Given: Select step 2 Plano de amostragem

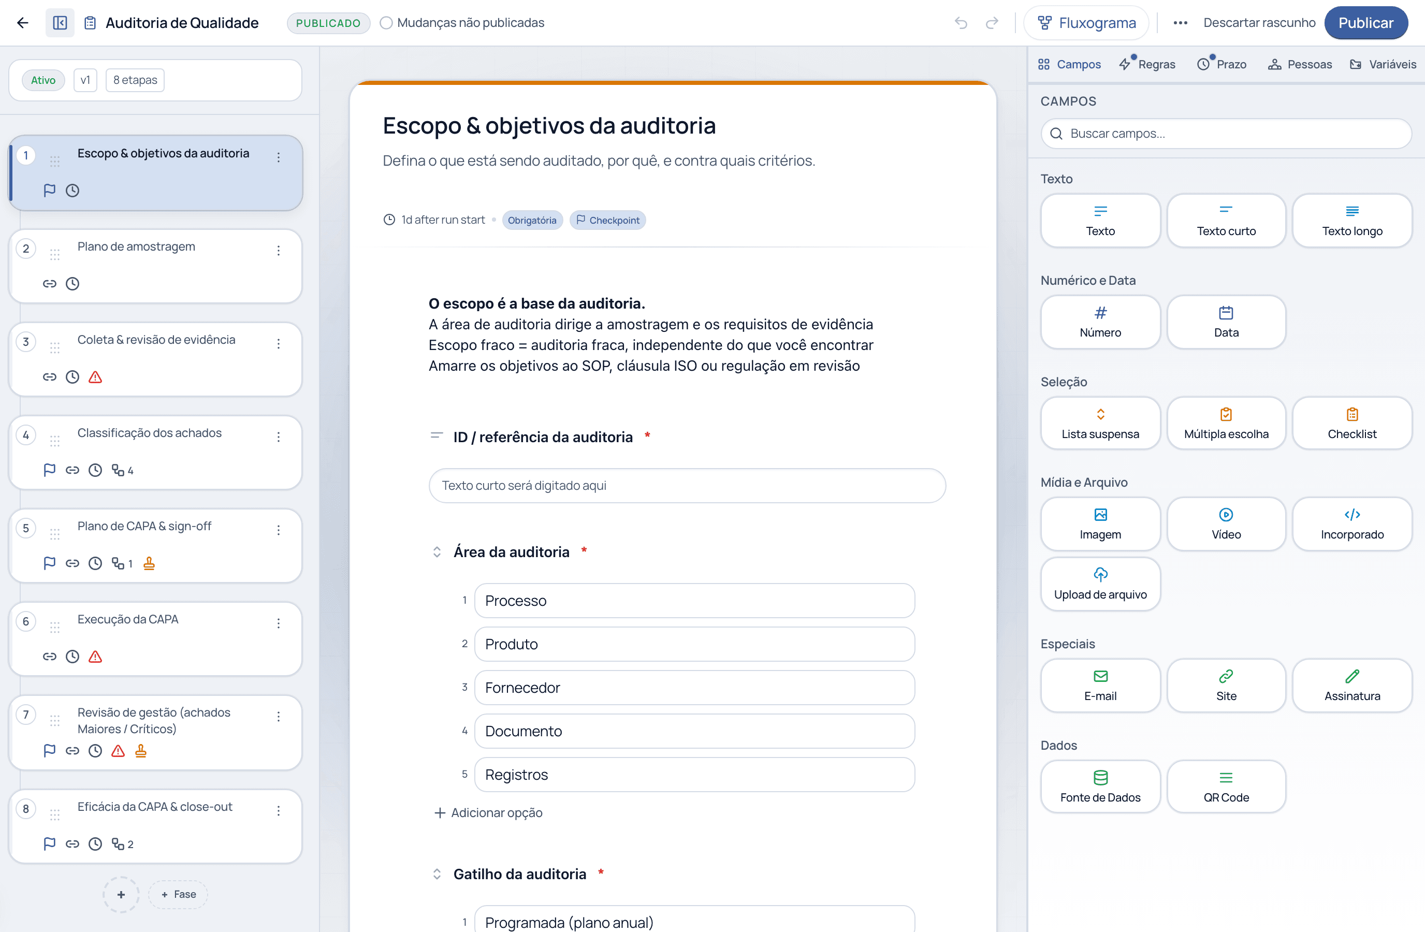Looking at the screenshot, I should 155,266.
